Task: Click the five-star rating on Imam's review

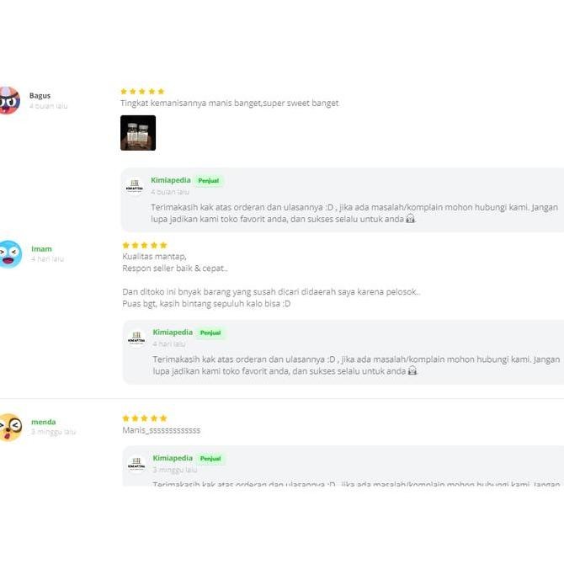Action: (145, 245)
